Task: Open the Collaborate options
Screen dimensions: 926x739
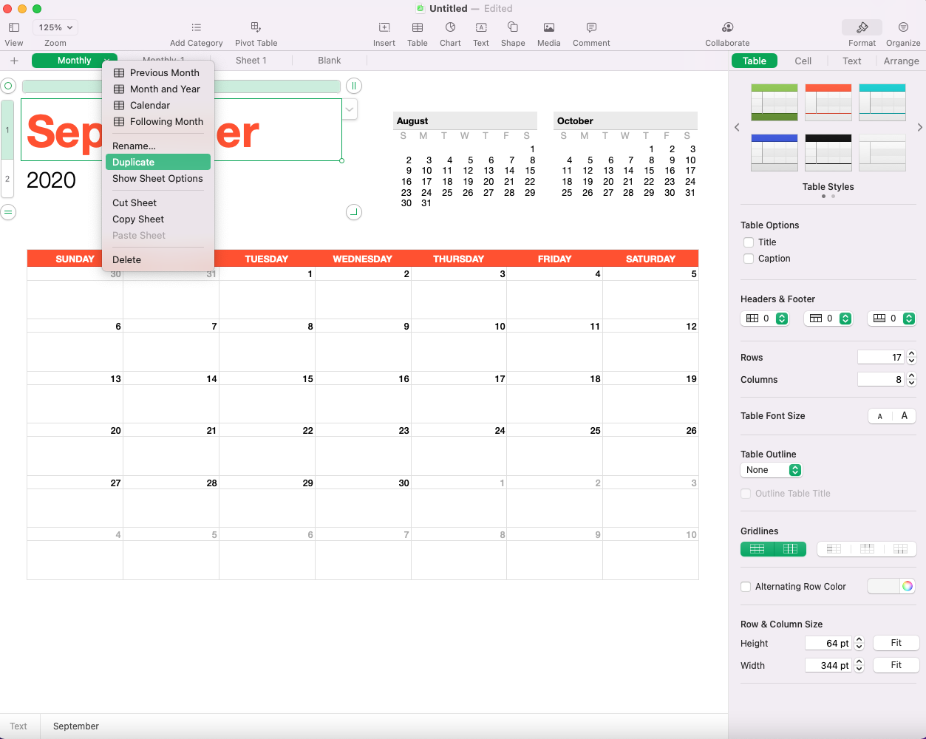Action: tap(727, 33)
